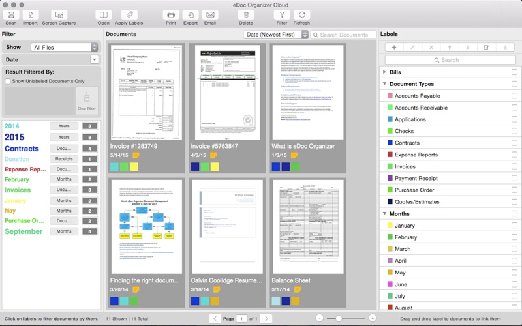Viewport: 522px width, 326px height.
Task: Collapse the Months label group
Action: point(384,214)
